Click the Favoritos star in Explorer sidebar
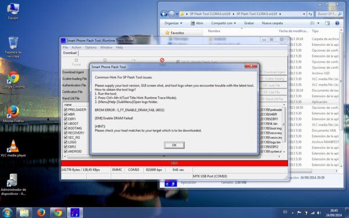 [168, 33]
